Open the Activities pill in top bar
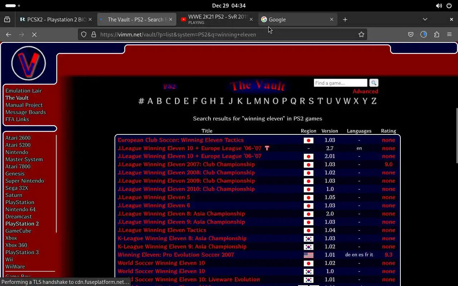 [13, 6]
